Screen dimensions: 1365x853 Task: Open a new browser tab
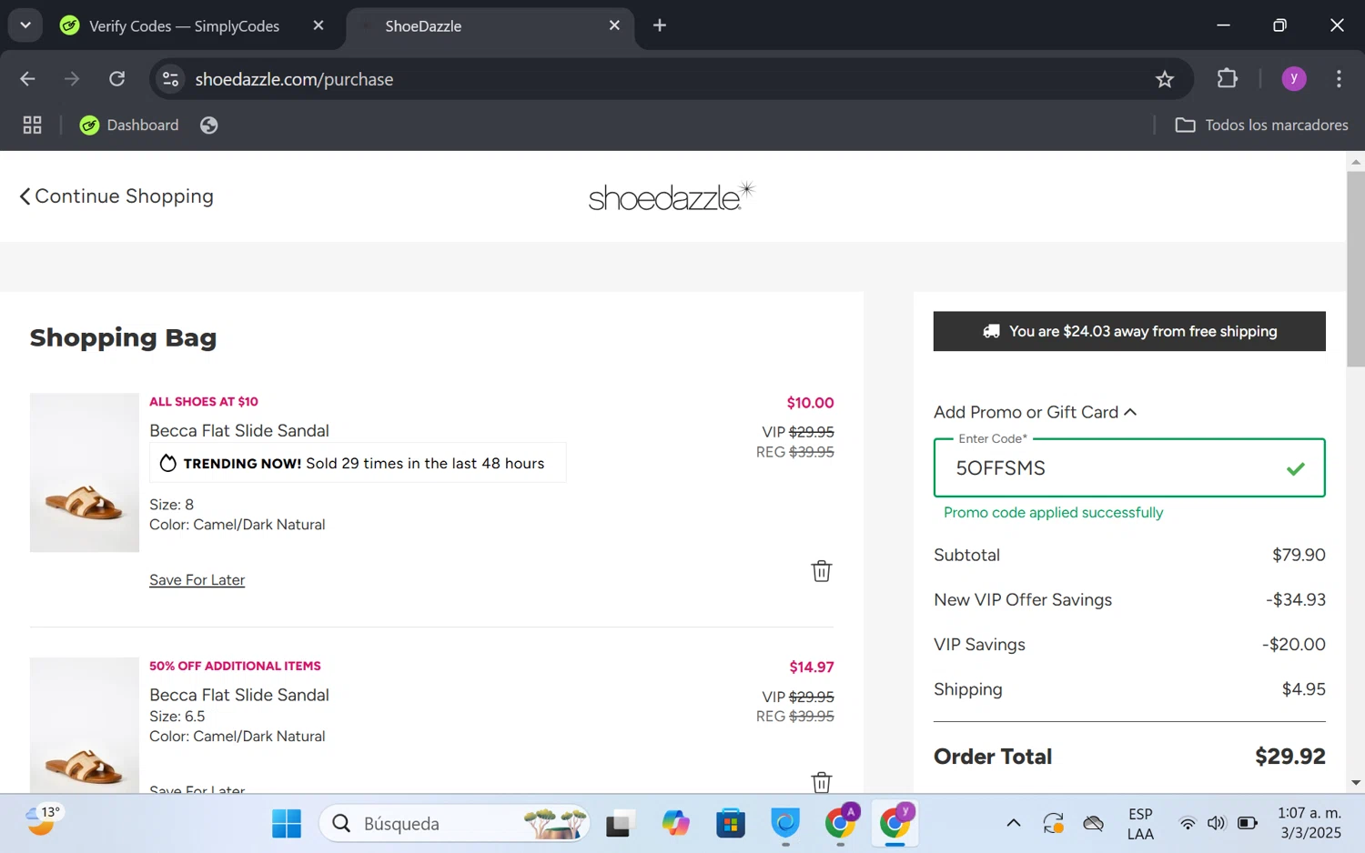point(660,25)
